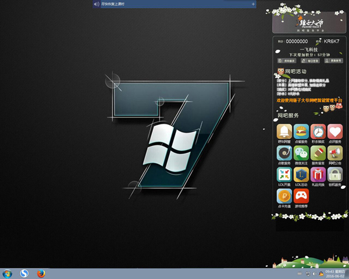The image size is (349, 279).
Task: Open the Windows Start menu
Action: [8, 274]
